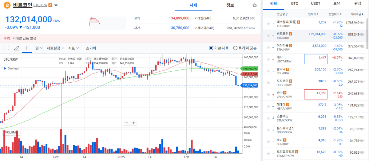Image resolution: width=369 pixels, height=161 pixels.
Task: Star the ONDO/KRW row
Action: click(x=268, y=130)
